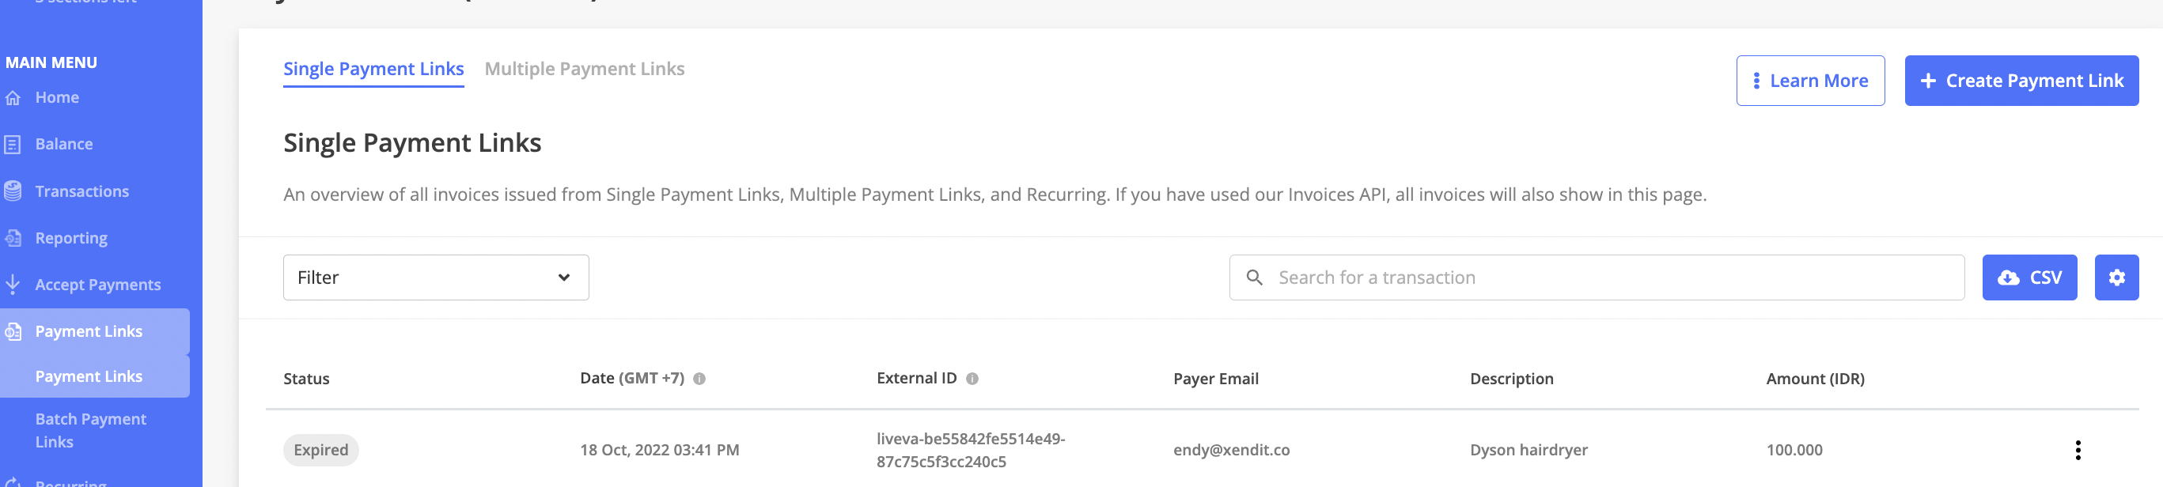Select the Single Payment Links tab
The image size is (2163, 487).
coord(373,69)
